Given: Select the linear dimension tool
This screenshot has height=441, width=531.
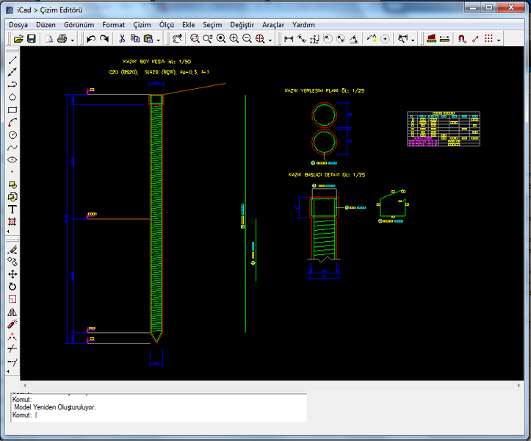Looking at the screenshot, I should tap(289, 39).
